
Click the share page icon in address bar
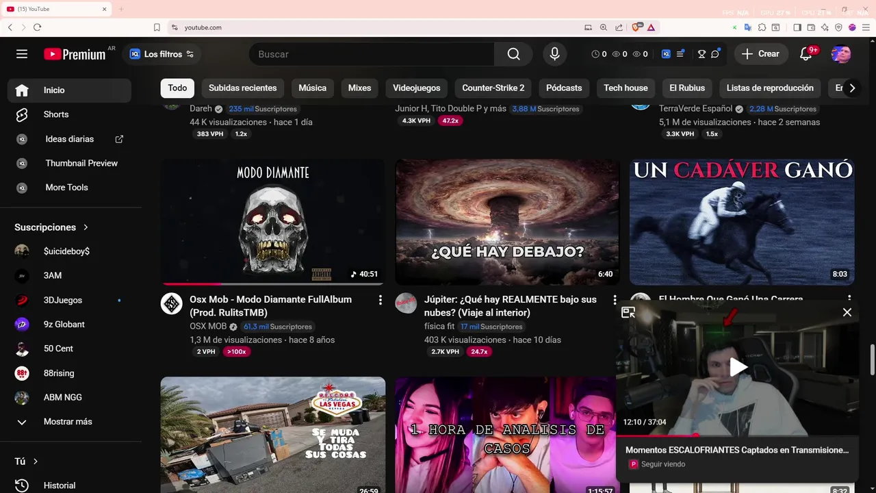point(619,27)
